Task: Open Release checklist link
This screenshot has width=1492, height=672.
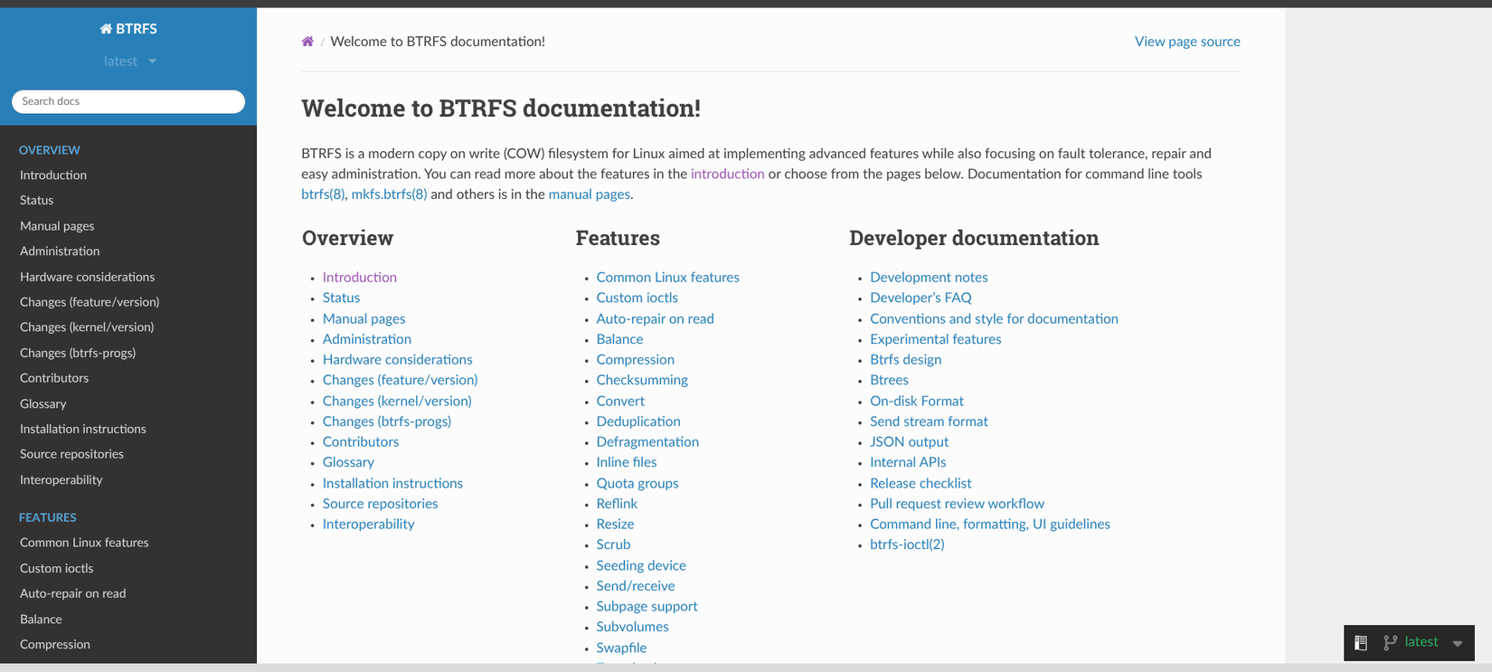Action: (x=921, y=484)
